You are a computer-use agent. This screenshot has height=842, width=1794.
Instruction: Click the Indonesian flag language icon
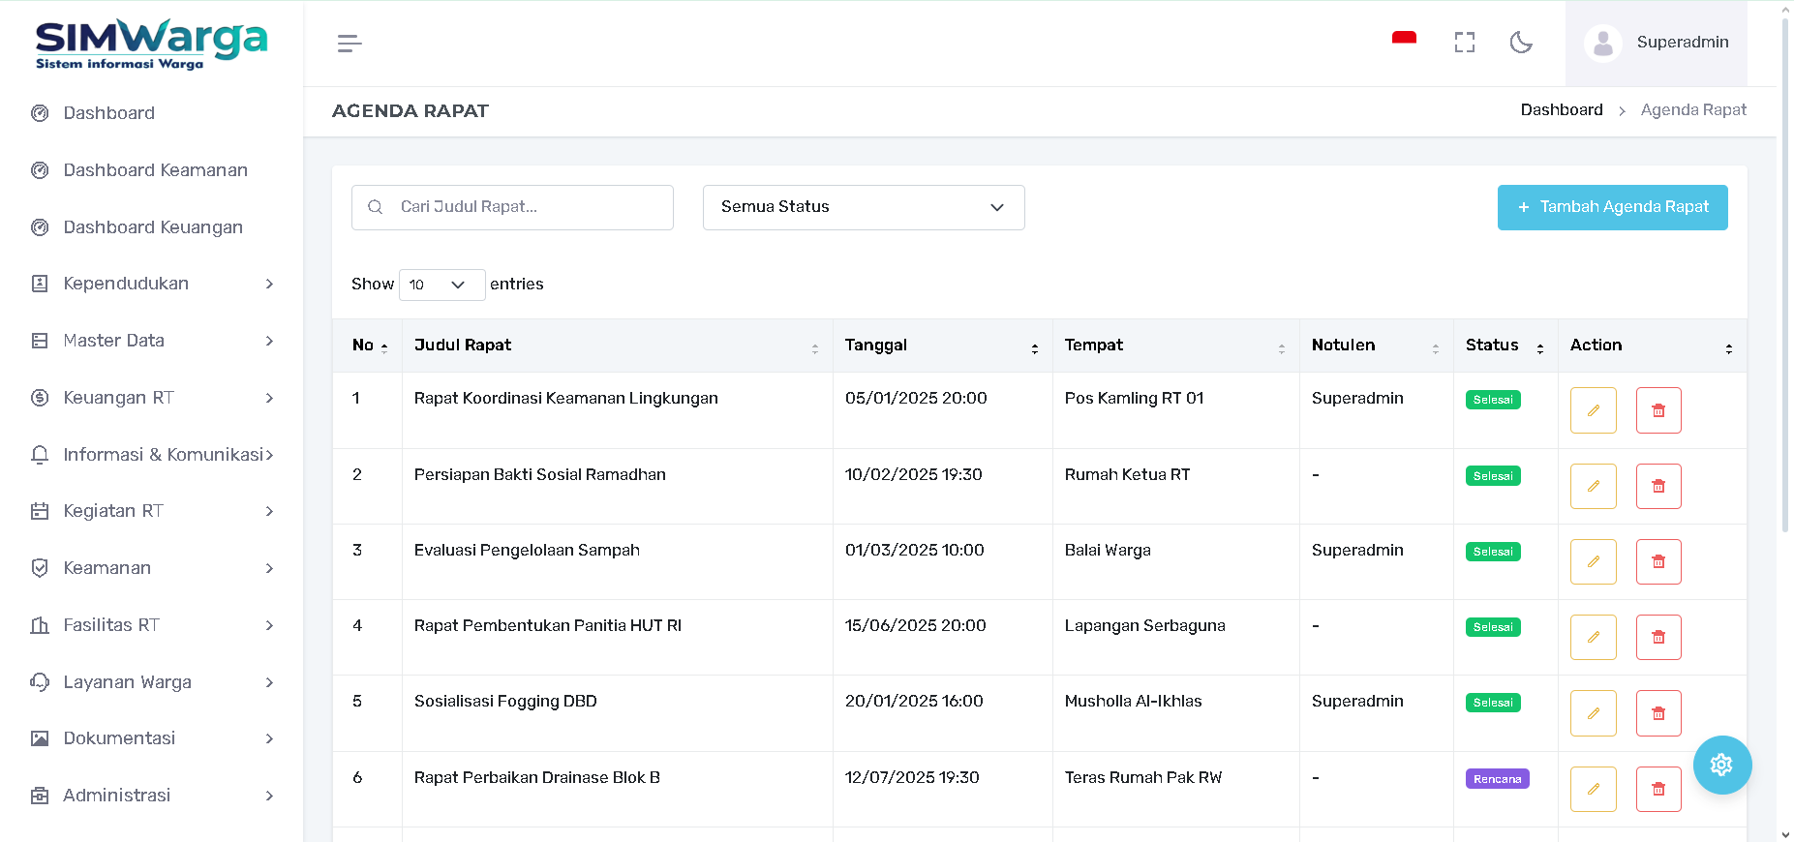[x=1404, y=40]
